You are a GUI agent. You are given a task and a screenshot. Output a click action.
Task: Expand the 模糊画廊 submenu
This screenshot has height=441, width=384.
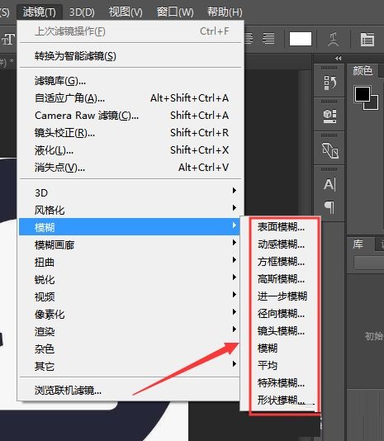130,244
